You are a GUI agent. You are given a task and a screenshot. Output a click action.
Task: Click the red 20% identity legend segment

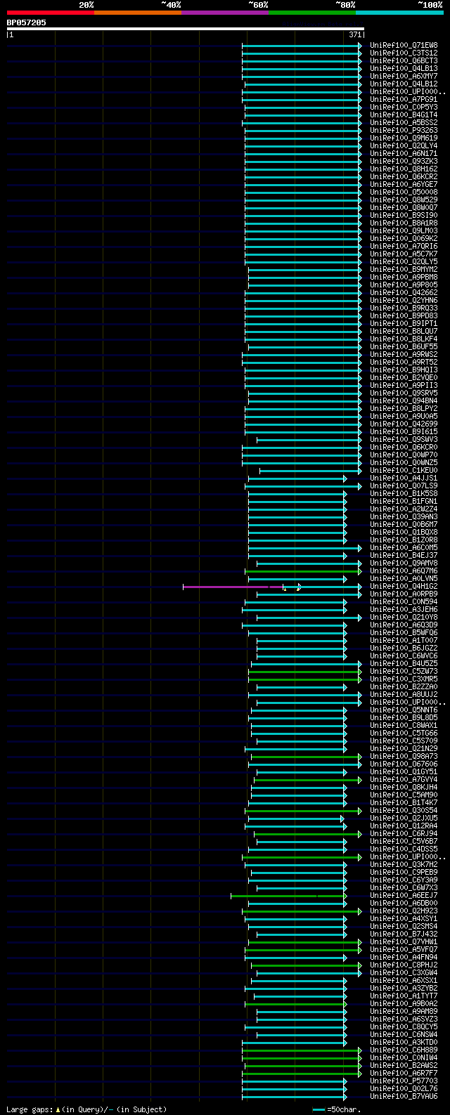[51, 13]
